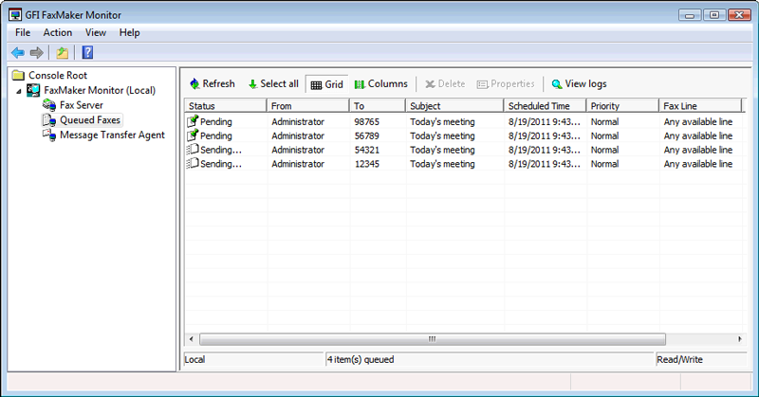Click the blue Back arrow icon
This screenshot has height=397, width=759.
[18, 52]
